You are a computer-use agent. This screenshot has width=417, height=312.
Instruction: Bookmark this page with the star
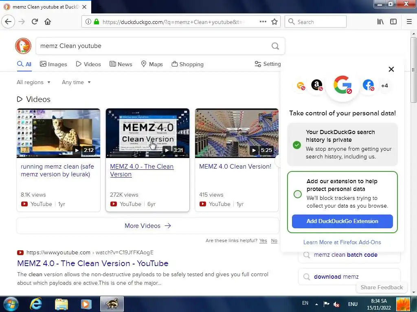point(274,22)
